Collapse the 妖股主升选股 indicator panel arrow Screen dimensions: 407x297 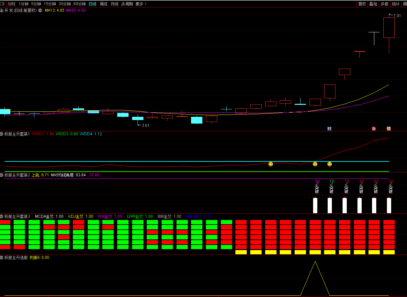coord(2,258)
